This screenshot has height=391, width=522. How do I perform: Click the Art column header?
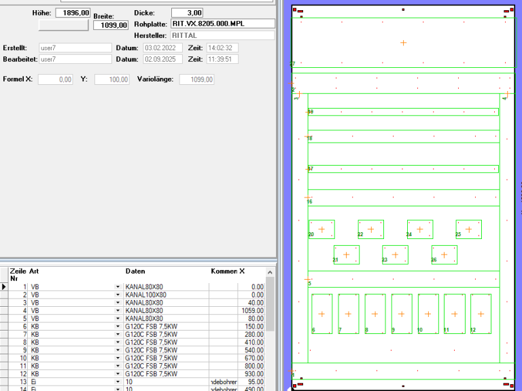click(34, 272)
